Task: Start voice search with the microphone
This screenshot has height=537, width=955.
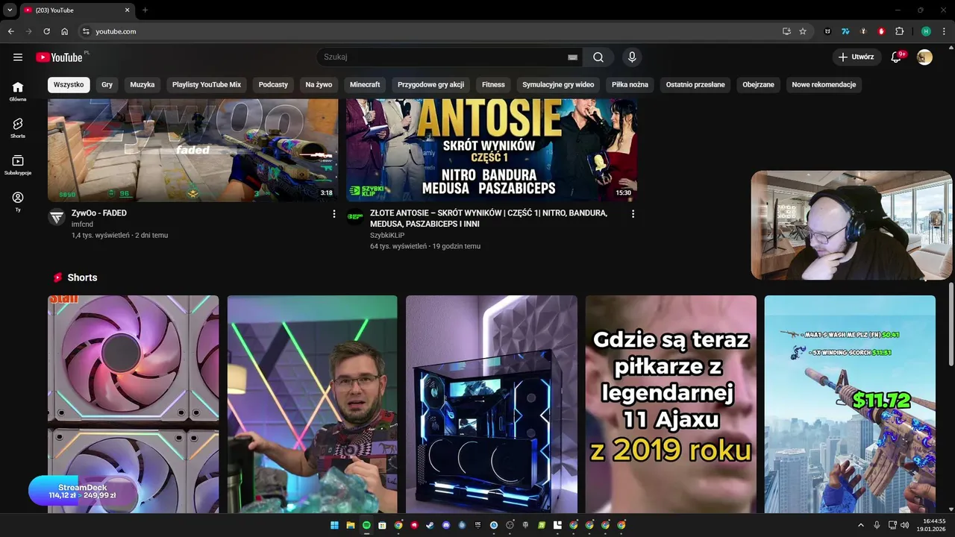Action: click(632, 57)
